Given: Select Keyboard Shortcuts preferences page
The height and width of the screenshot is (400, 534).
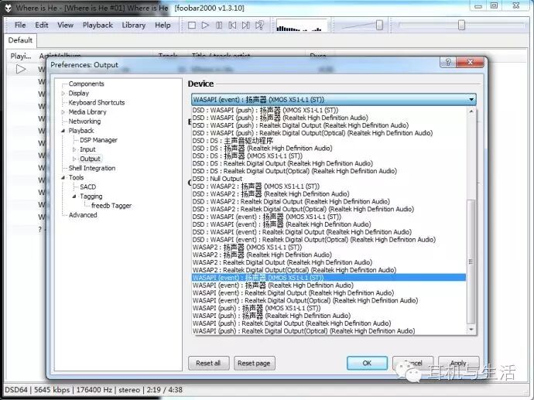Looking at the screenshot, I should coord(97,102).
